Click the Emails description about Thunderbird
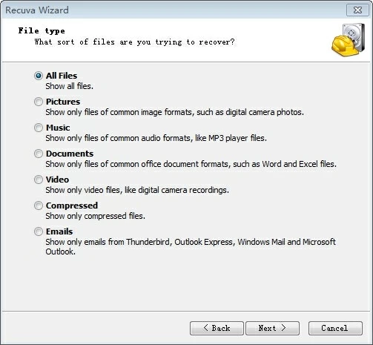 (191, 246)
